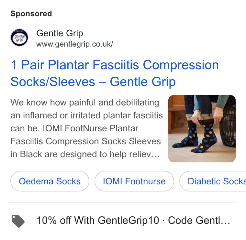Click the Gentle Grip circular logo icon
The image size is (246, 240).
[x=19, y=38]
